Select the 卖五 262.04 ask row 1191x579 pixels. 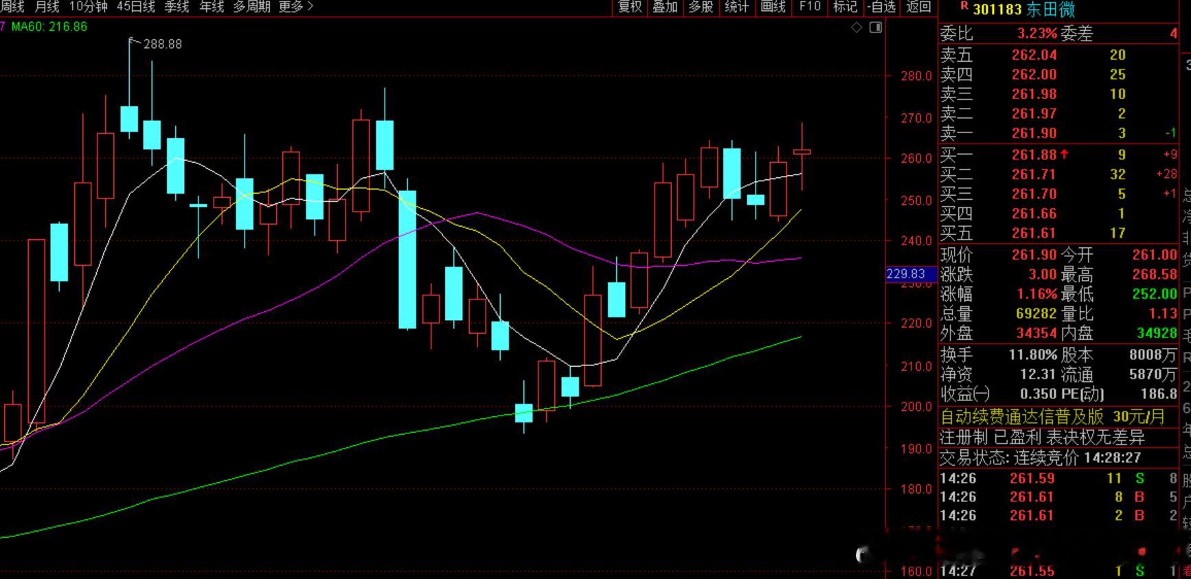pos(1058,55)
